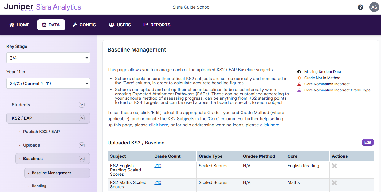Go to the HOME menu
The width and height of the screenshot is (381, 192).
tap(19, 25)
